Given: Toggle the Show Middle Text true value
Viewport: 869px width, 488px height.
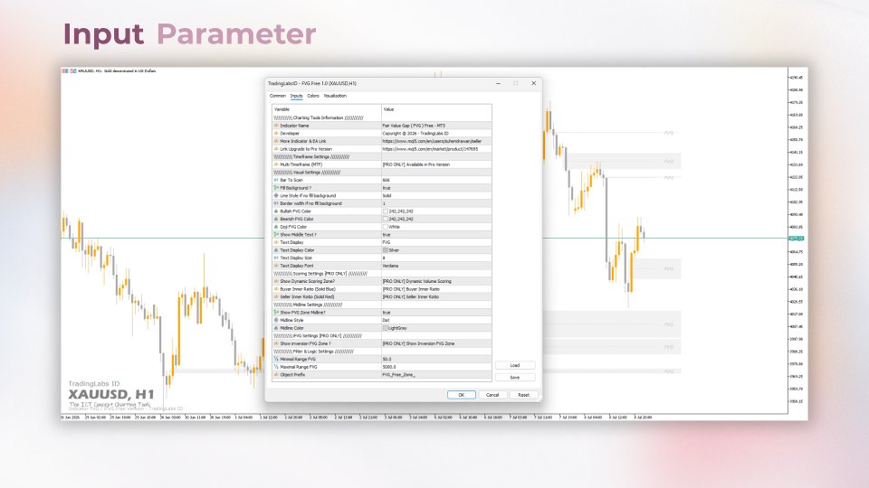Looking at the screenshot, I should (x=436, y=235).
